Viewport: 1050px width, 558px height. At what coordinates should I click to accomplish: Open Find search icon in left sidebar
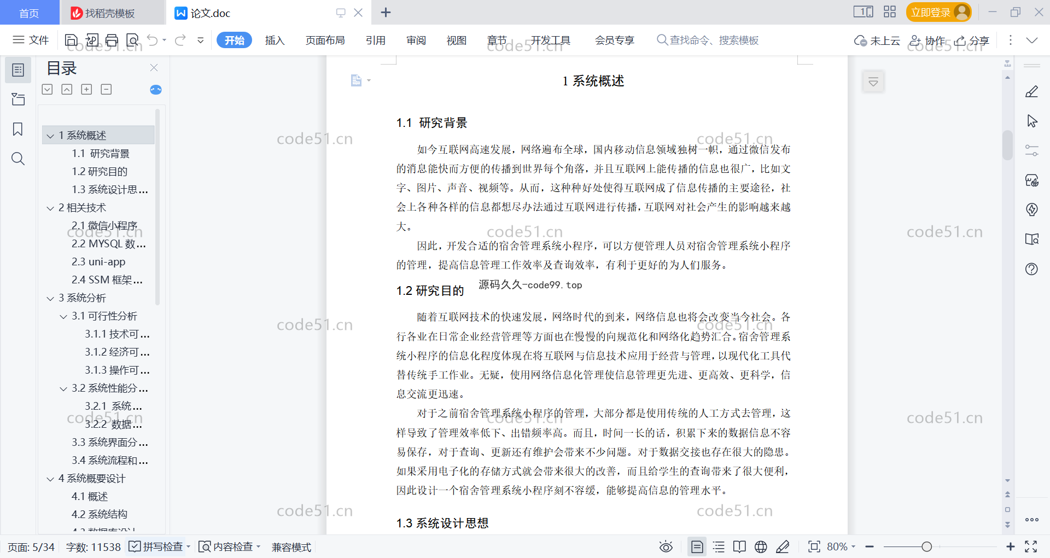[x=18, y=159]
